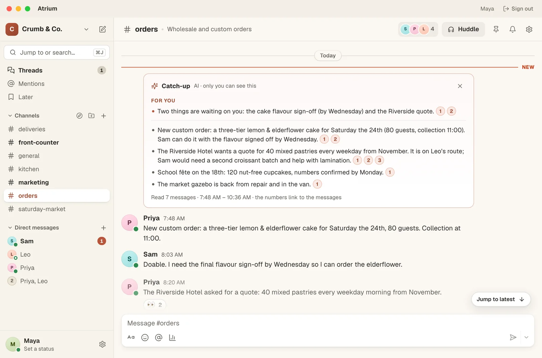Open citation 1 on school fête summary
This screenshot has width=542, height=358.
pyautogui.click(x=390, y=172)
